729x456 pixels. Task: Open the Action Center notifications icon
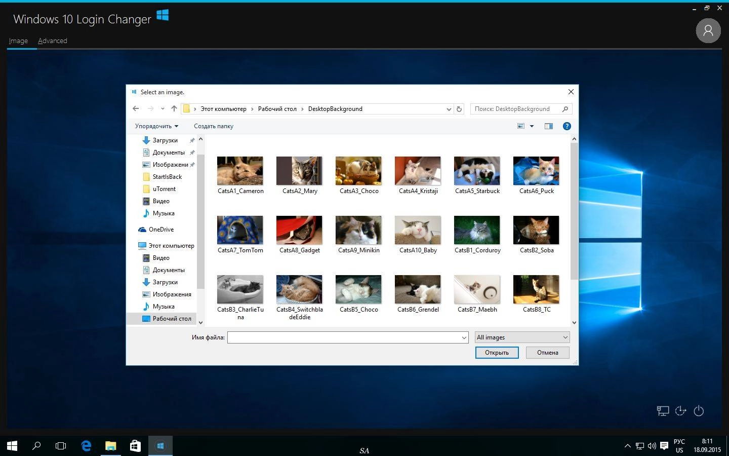[664, 446]
